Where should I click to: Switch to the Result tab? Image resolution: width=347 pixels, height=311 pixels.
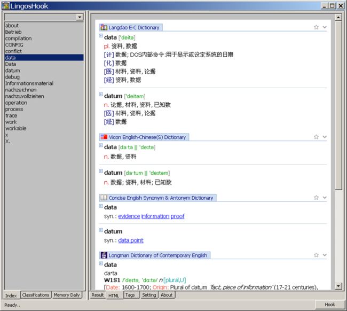pyautogui.click(x=98, y=295)
